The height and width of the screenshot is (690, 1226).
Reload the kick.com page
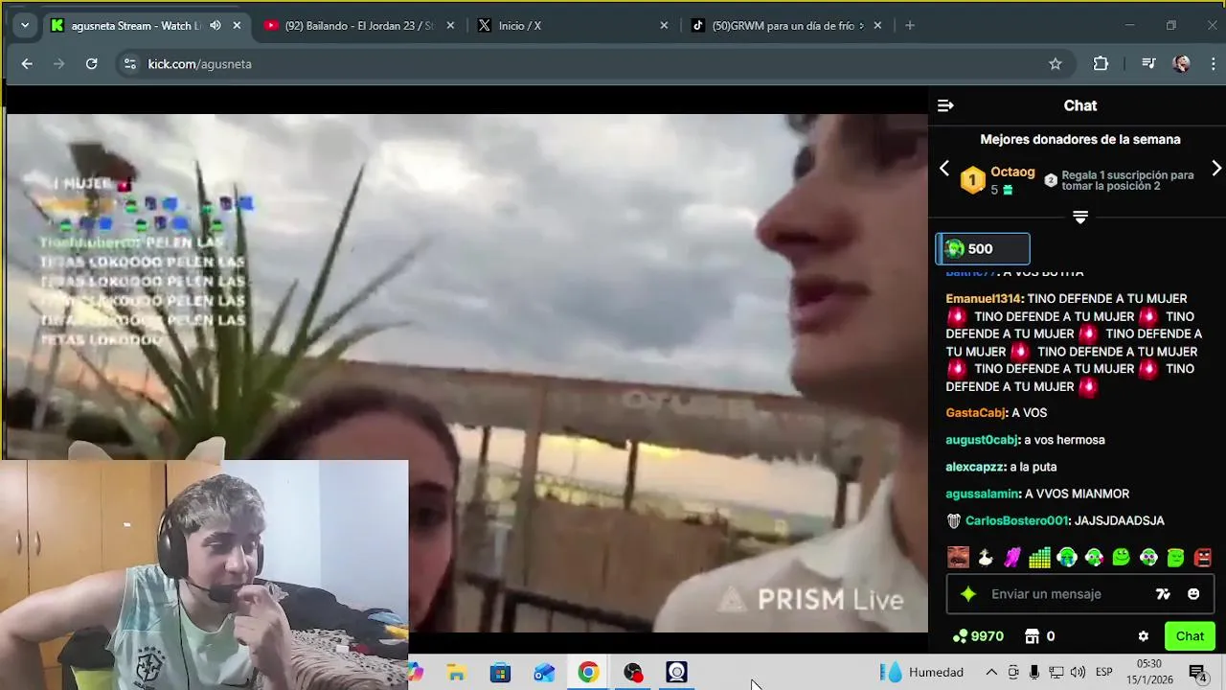click(x=91, y=64)
